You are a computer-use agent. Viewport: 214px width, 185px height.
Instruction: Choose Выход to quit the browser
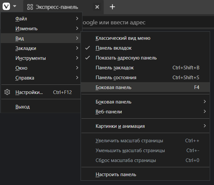pyautogui.click(x=23, y=107)
